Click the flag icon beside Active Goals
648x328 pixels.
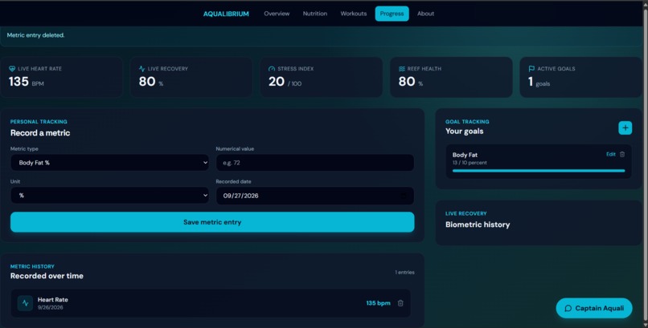[x=531, y=69]
